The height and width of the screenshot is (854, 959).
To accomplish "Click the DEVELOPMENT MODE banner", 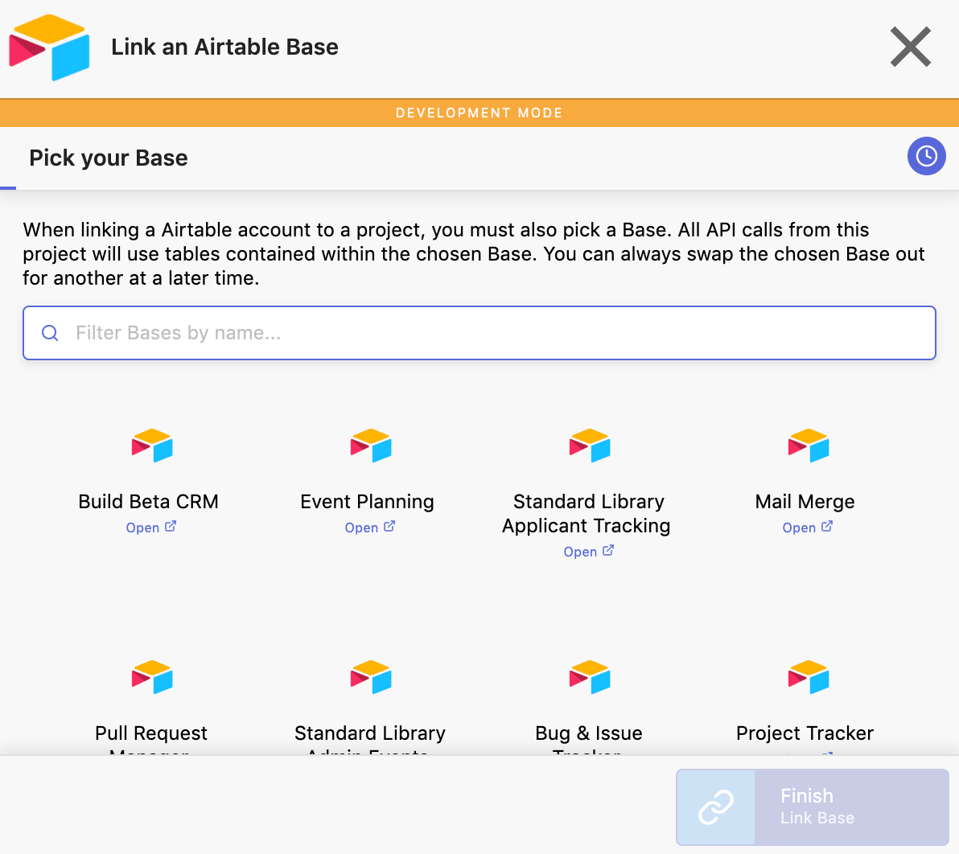I will coord(479,113).
